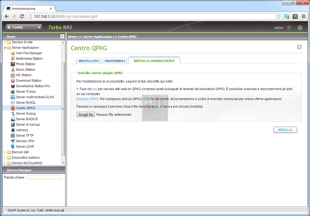The height and width of the screenshot is (216, 310).
Task: Collapse the sidebar with double-arrow icon
Action: click(x=62, y=36)
